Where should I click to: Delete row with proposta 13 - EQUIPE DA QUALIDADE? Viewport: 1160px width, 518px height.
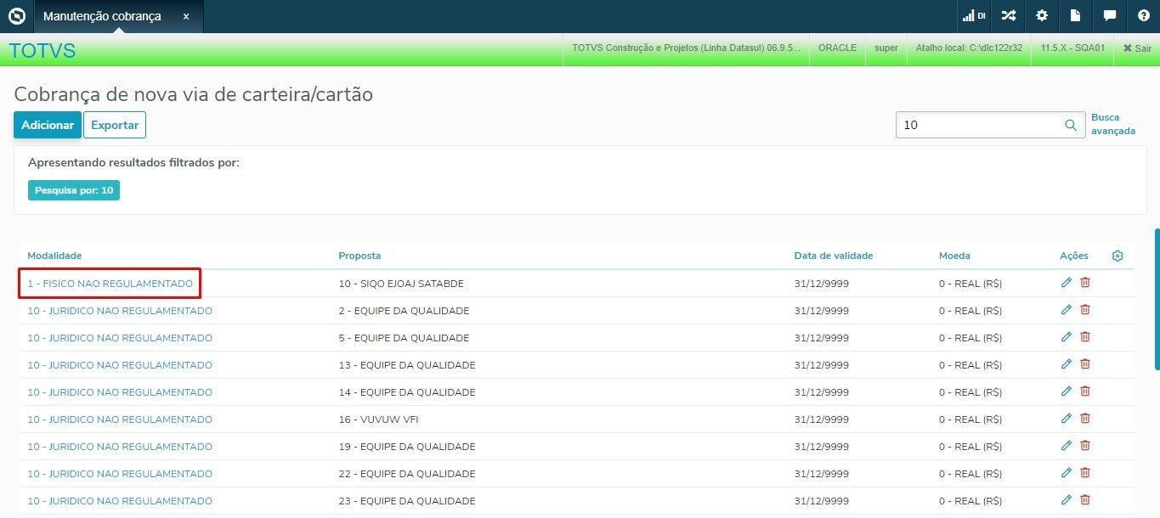(1085, 364)
